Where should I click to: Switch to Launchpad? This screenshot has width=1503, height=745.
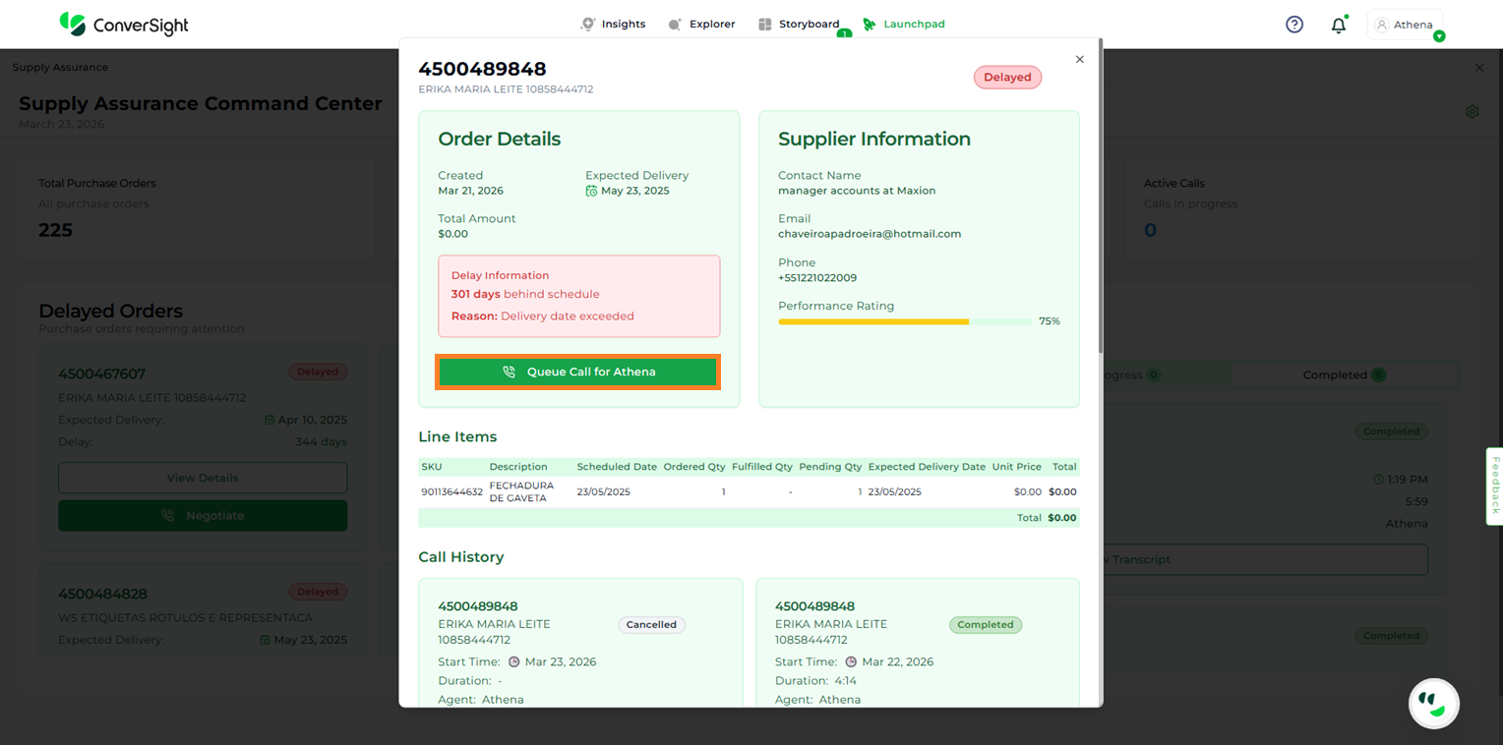click(x=904, y=25)
